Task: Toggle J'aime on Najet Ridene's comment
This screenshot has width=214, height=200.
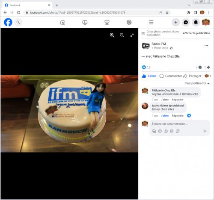Action: click(165, 116)
